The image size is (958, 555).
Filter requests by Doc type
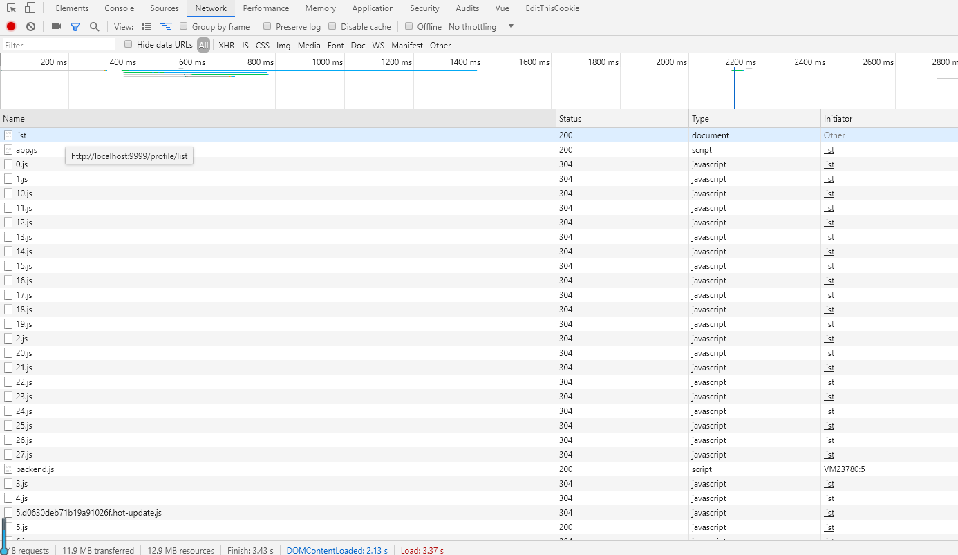click(x=358, y=45)
